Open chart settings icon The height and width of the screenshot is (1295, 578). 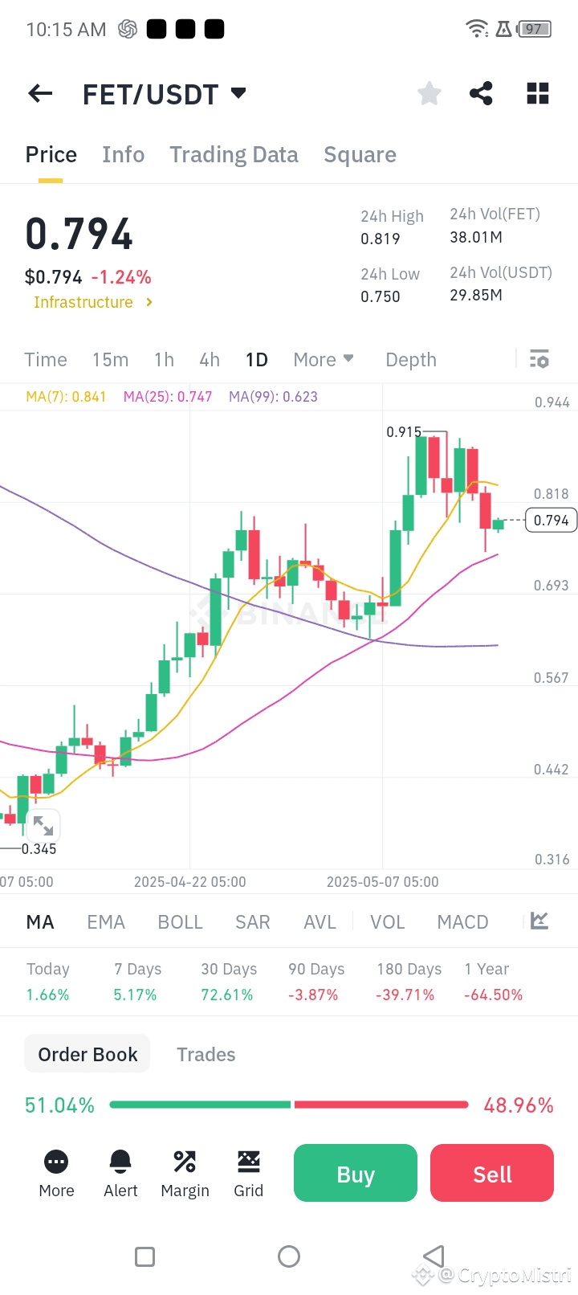539,359
